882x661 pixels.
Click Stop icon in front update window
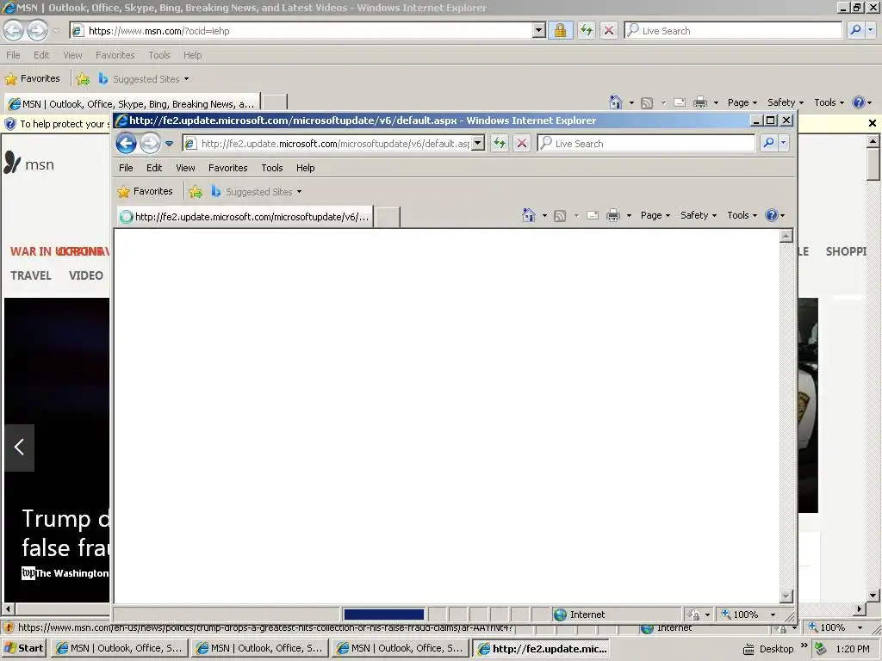522,144
